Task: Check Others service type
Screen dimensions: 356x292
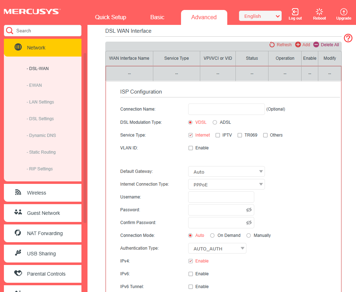Action: [x=265, y=135]
